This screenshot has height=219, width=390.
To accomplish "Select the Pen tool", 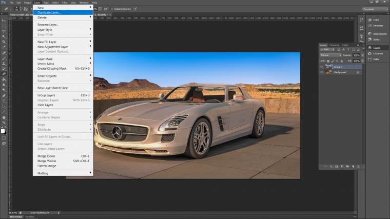I will pos(4,96).
